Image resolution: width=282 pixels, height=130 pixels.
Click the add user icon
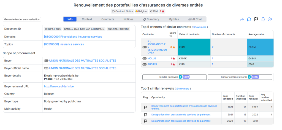[x=270, y=19]
